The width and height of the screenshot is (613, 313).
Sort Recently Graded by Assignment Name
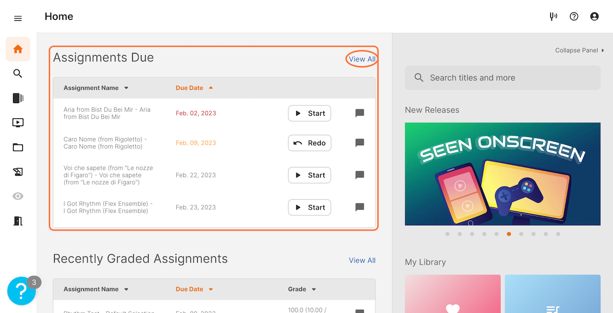(x=96, y=290)
